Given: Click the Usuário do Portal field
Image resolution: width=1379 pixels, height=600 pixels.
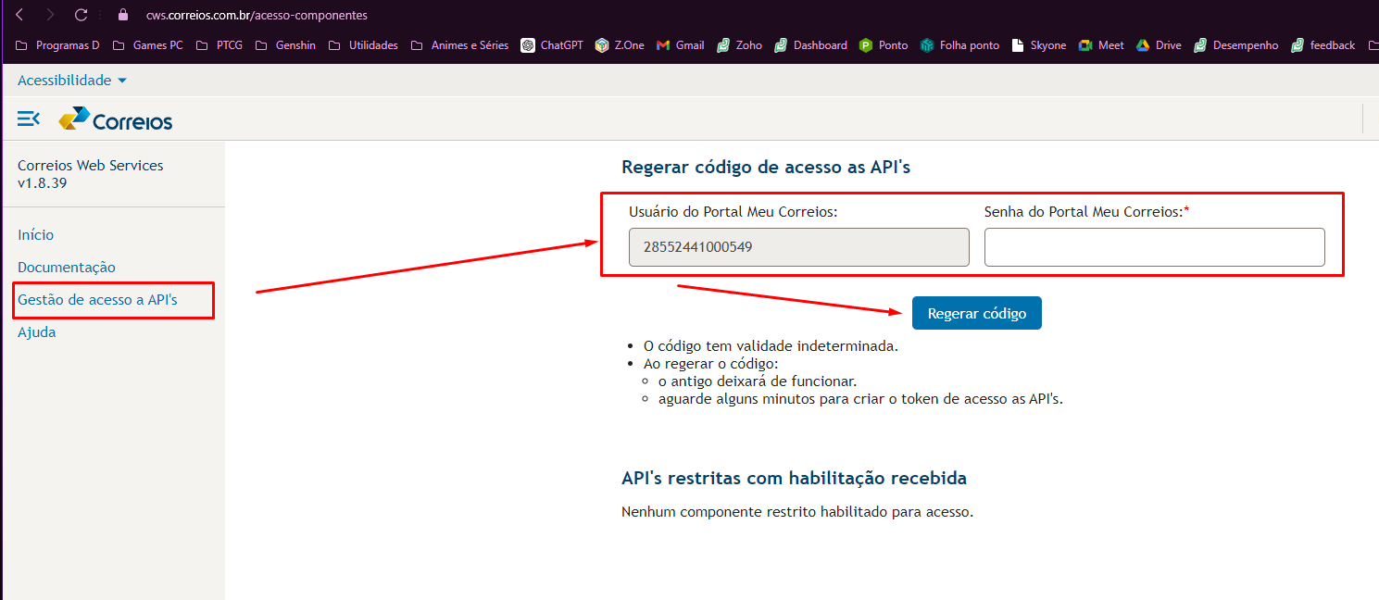Looking at the screenshot, I should (x=799, y=247).
